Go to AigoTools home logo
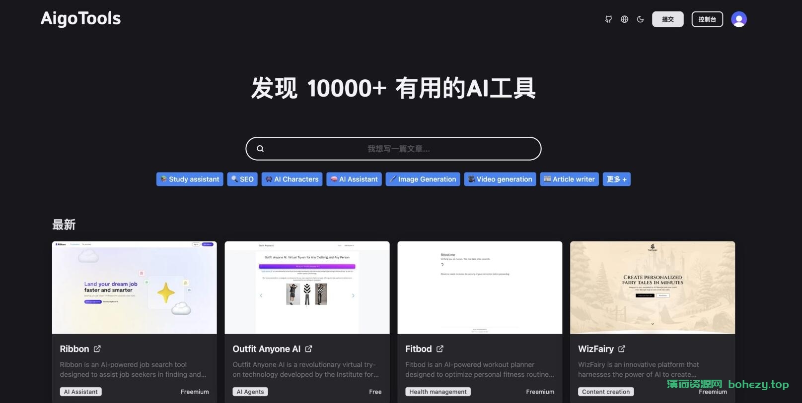Screen dimensions: 802x403 point(80,19)
